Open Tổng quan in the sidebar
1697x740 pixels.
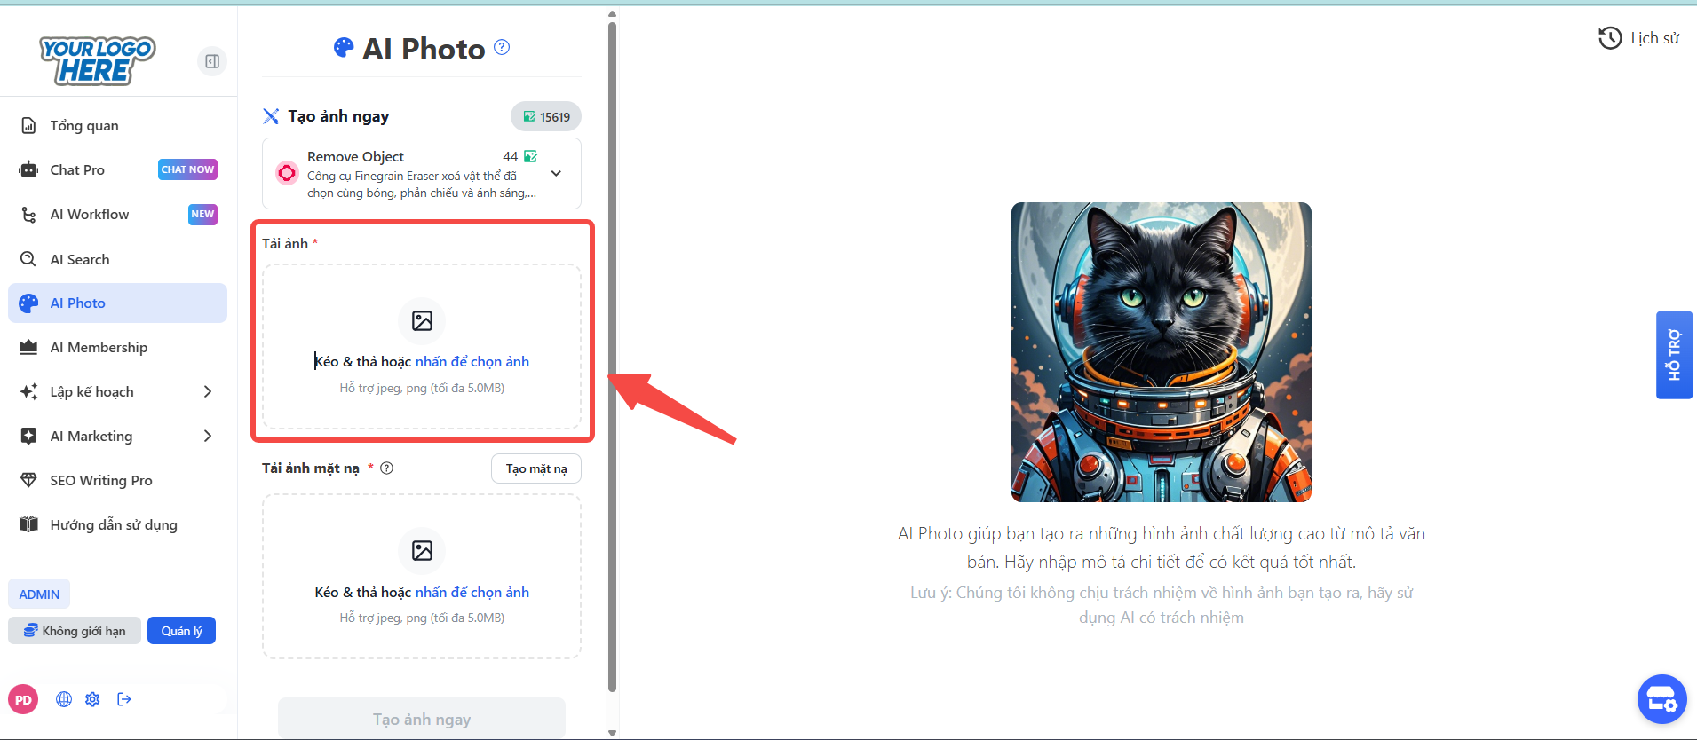pos(84,126)
